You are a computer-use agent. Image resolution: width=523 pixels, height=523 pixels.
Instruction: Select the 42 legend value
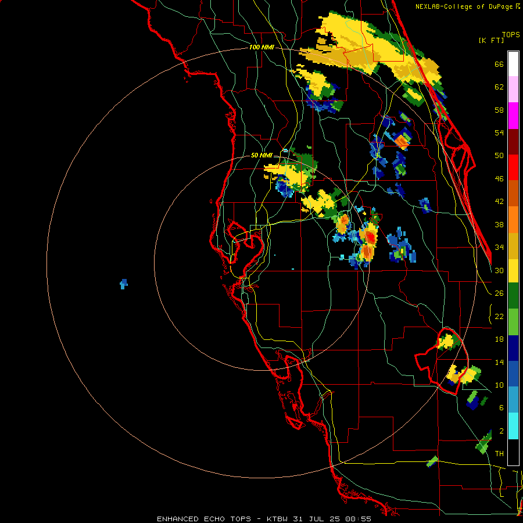(499, 202)
